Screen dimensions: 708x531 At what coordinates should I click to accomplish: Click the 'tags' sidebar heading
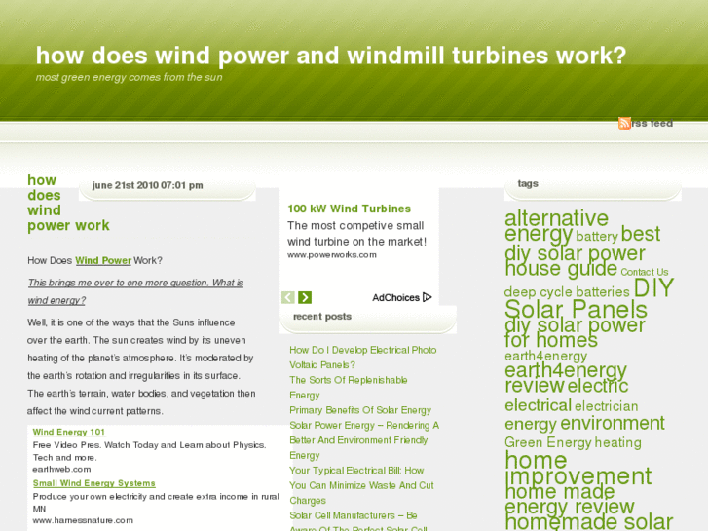(x=528, y=183)
